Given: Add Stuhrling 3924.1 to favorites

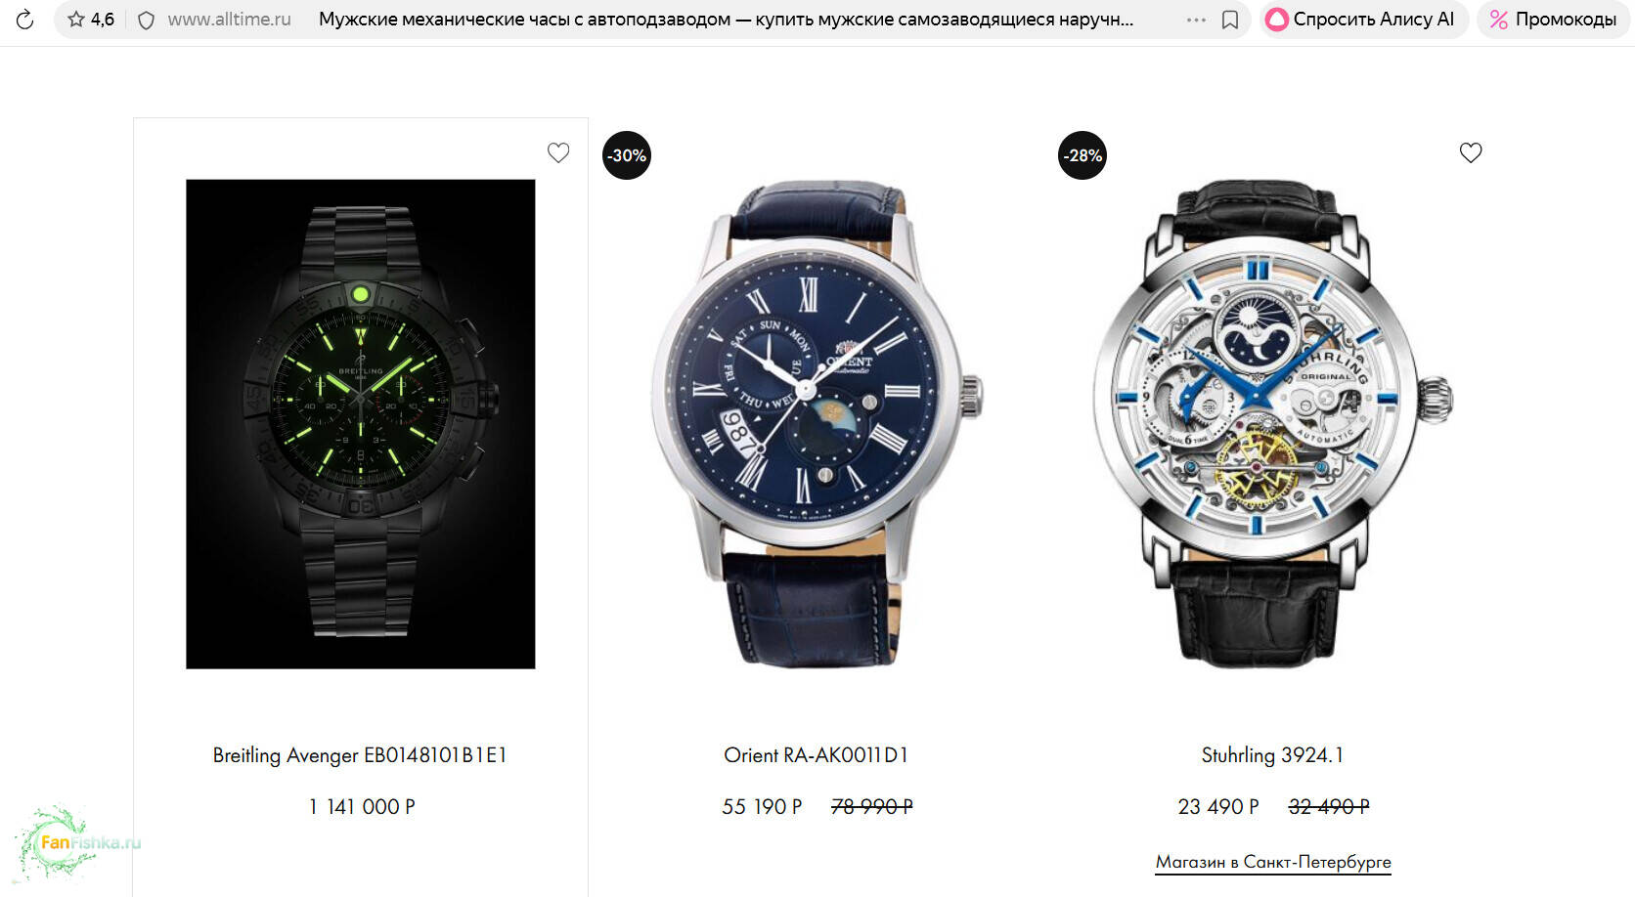Looking at the screenshot, I should [x=1471, y=152].
